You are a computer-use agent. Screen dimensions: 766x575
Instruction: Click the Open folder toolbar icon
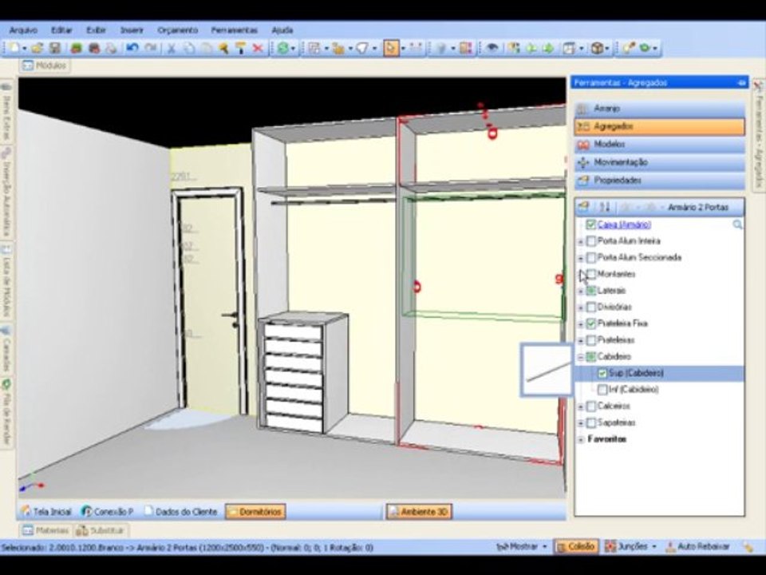click(x=38, y=48)
